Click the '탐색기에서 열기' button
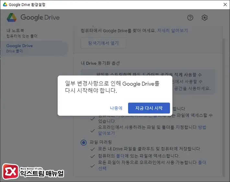 pyautogui.click(x=103, y=43)
